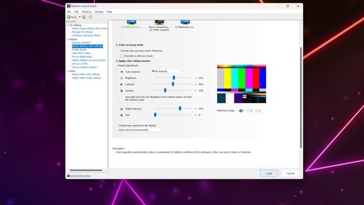Open Adjust image settings with preview

[90, 28]
